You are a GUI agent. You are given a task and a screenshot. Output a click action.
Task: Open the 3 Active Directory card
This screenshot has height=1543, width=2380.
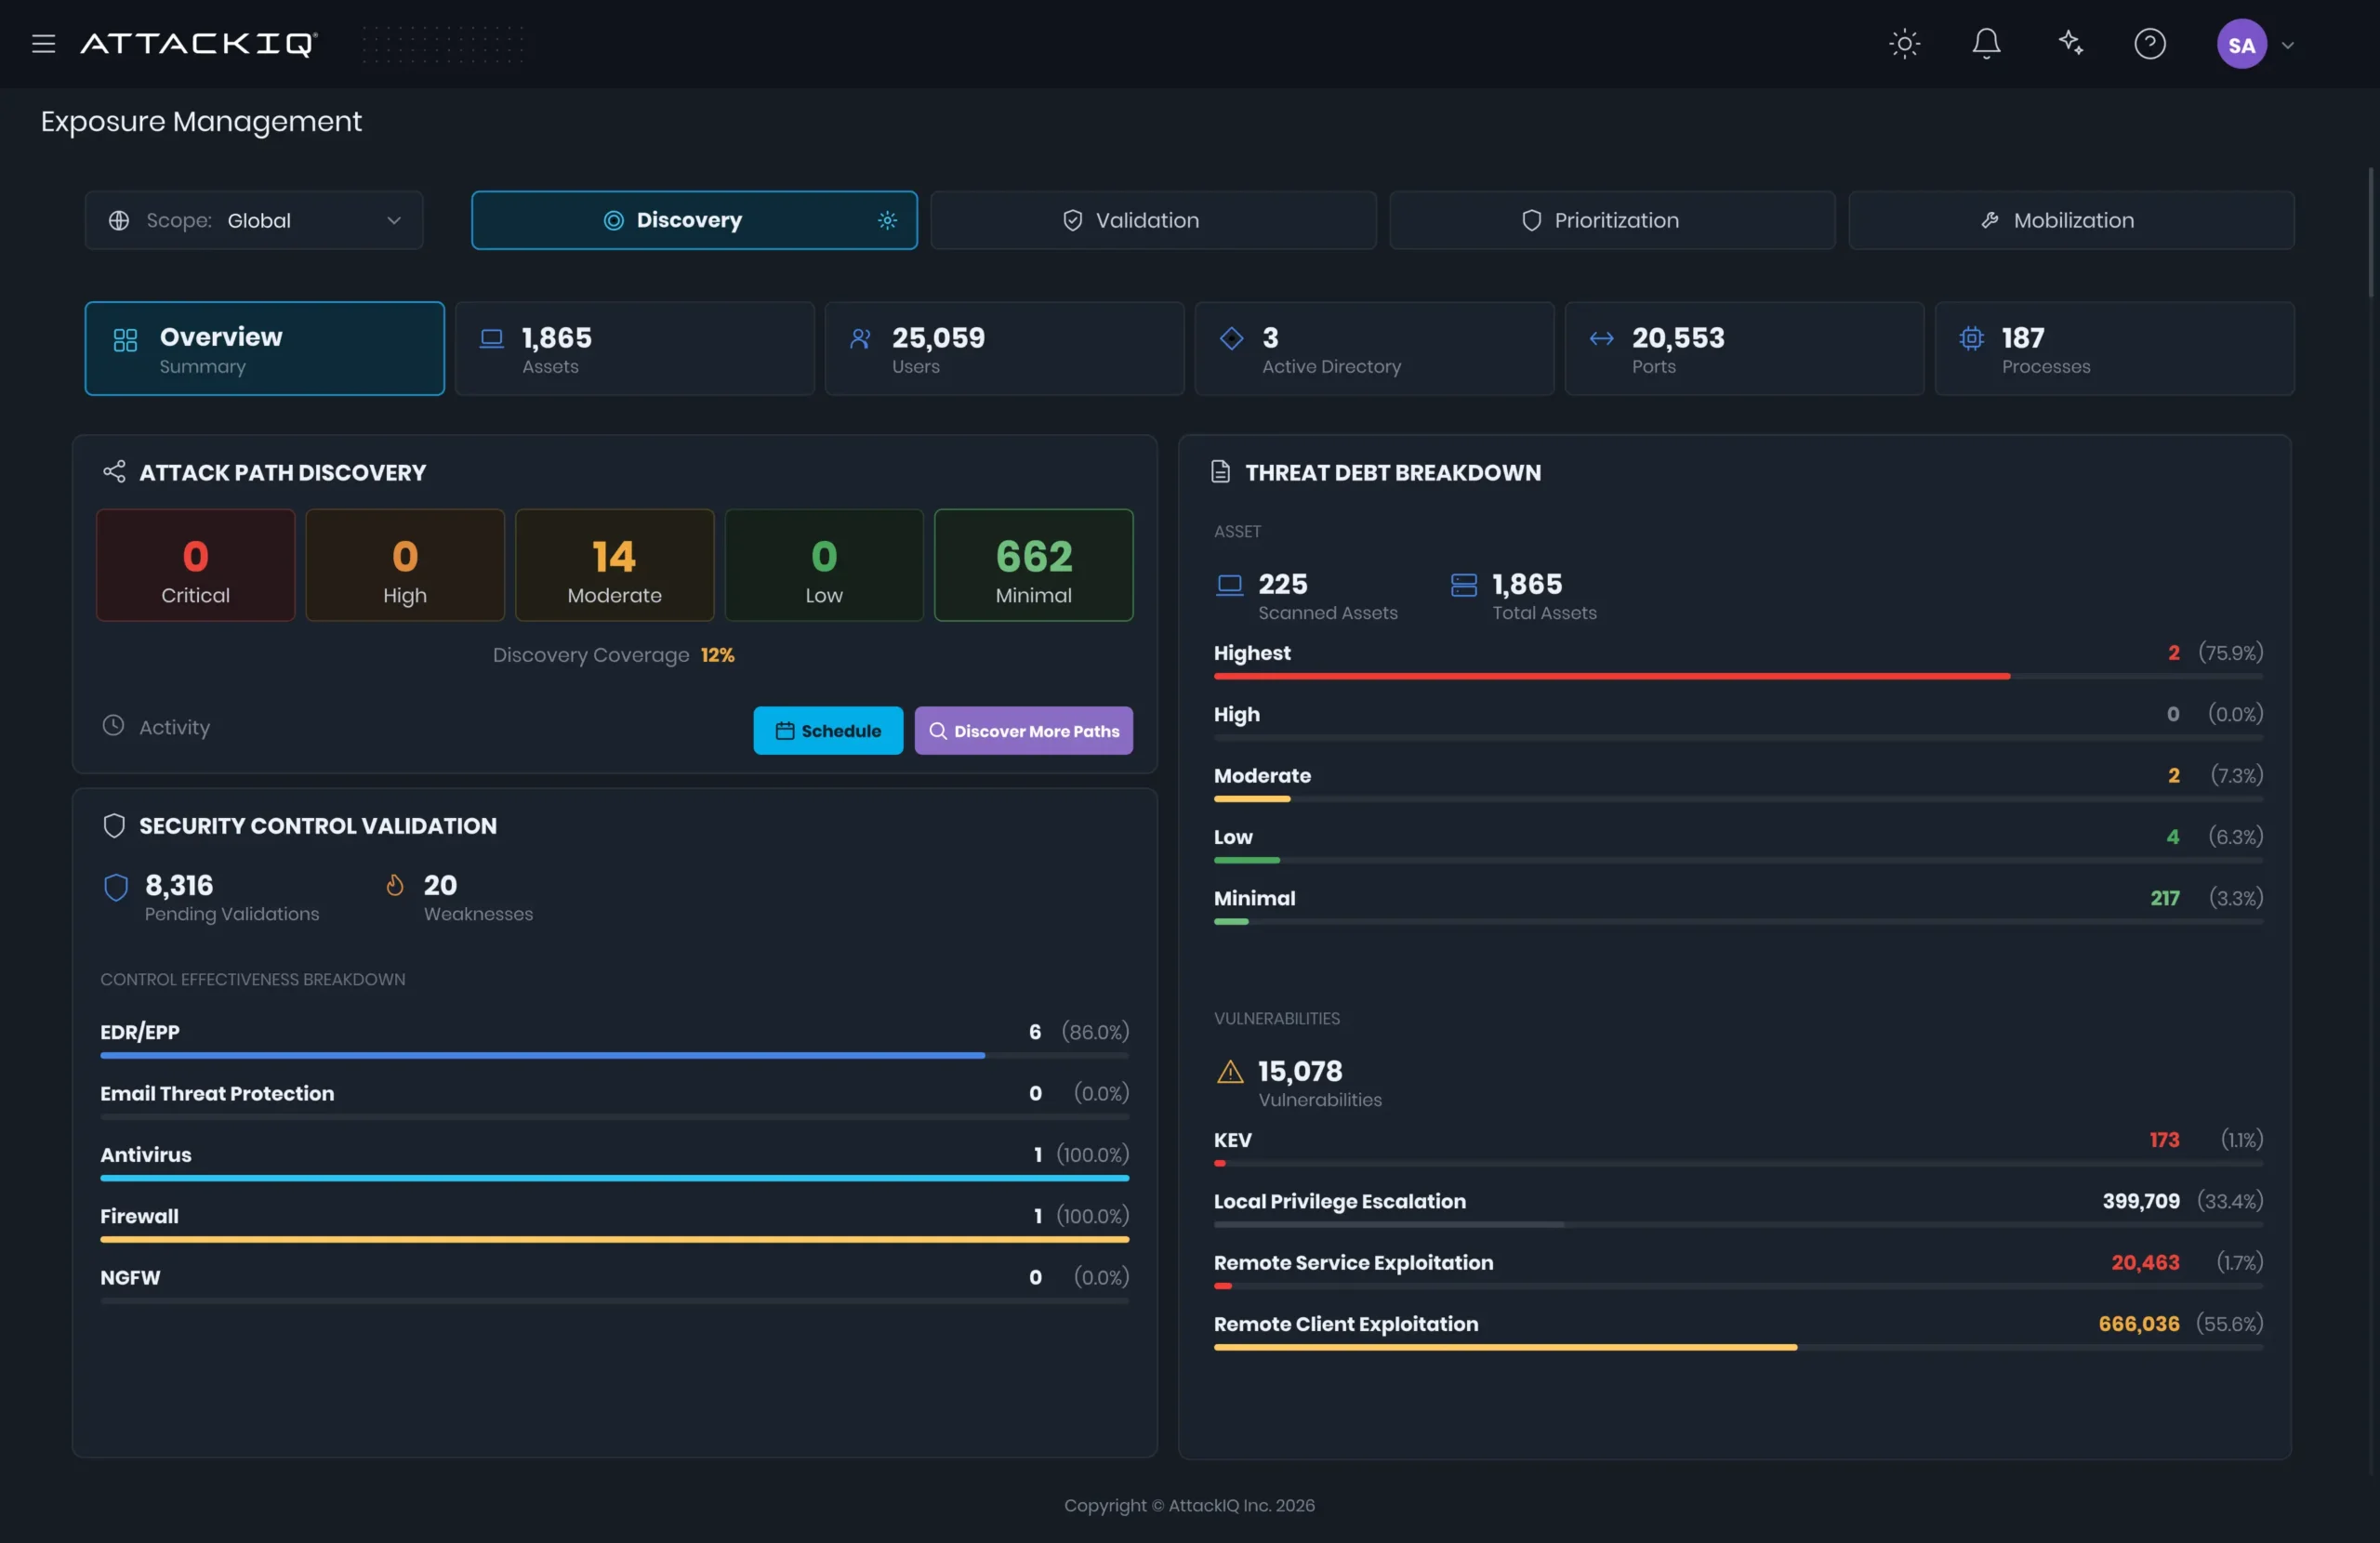pos(1374,349)
